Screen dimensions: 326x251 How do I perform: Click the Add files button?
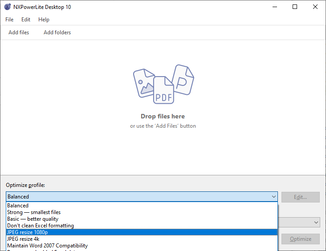[x=19, y=32]
